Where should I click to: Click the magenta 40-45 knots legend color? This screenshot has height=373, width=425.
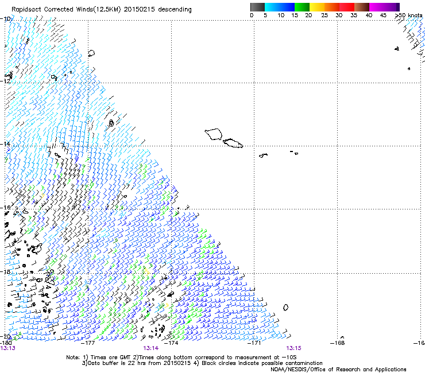pyautogui.click(x=377, y=7)
